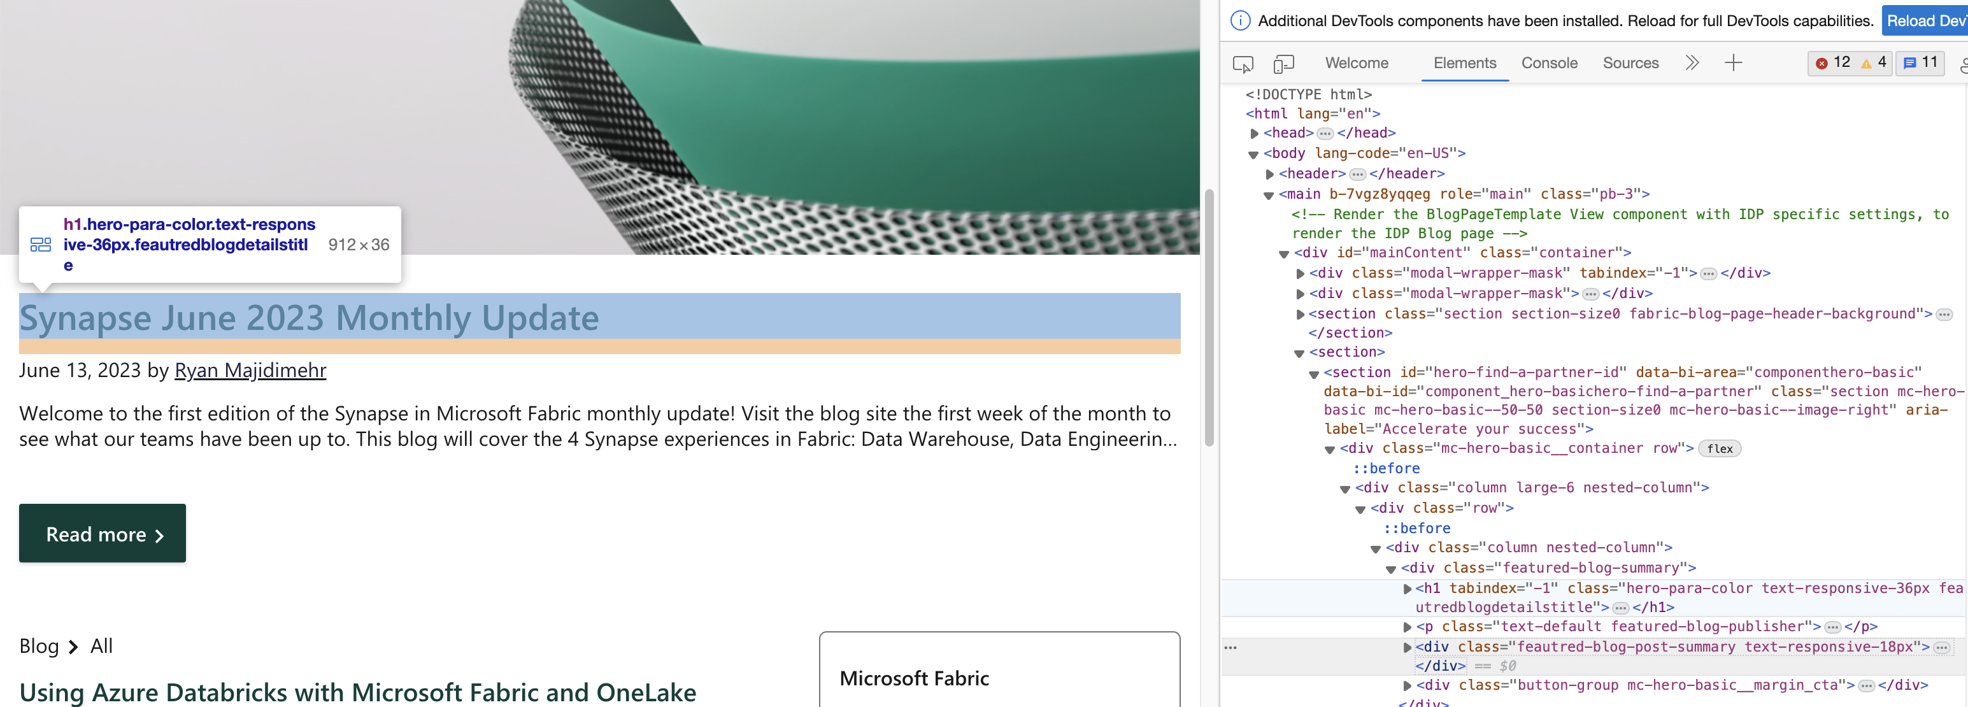Collapse the hero-find-a-partner-id section node

point(1313,372)
